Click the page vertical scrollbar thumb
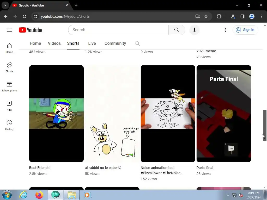The image size is (267, 200). click(265, 125)
